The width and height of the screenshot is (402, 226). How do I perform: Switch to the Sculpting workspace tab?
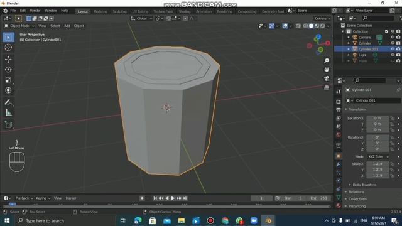pos(120,11)
